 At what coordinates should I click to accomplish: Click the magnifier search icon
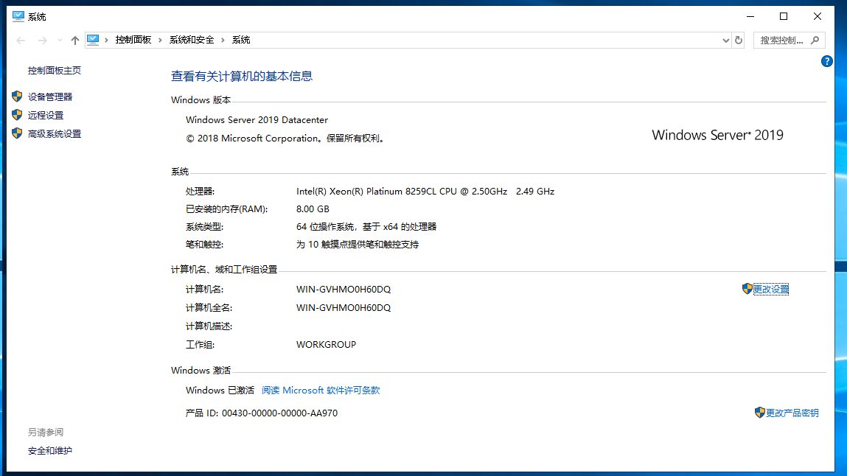[815, 40]
